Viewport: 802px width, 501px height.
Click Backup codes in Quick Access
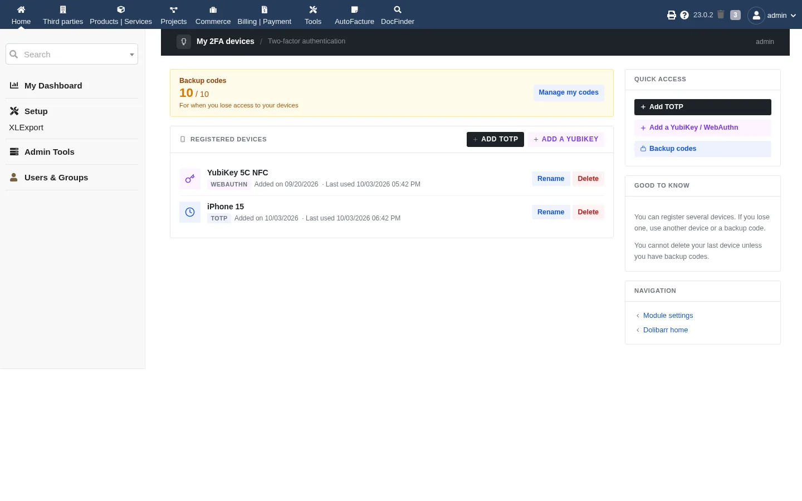[x=703, y=149]
